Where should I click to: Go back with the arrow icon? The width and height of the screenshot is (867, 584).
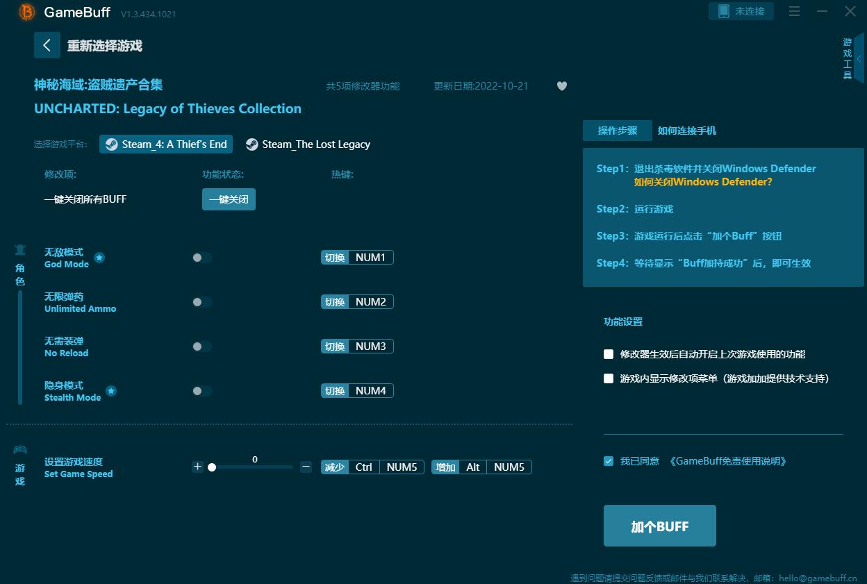47,45
